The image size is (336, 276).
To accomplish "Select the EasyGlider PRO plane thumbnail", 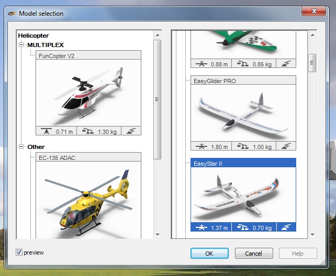I will click(243, 113).
